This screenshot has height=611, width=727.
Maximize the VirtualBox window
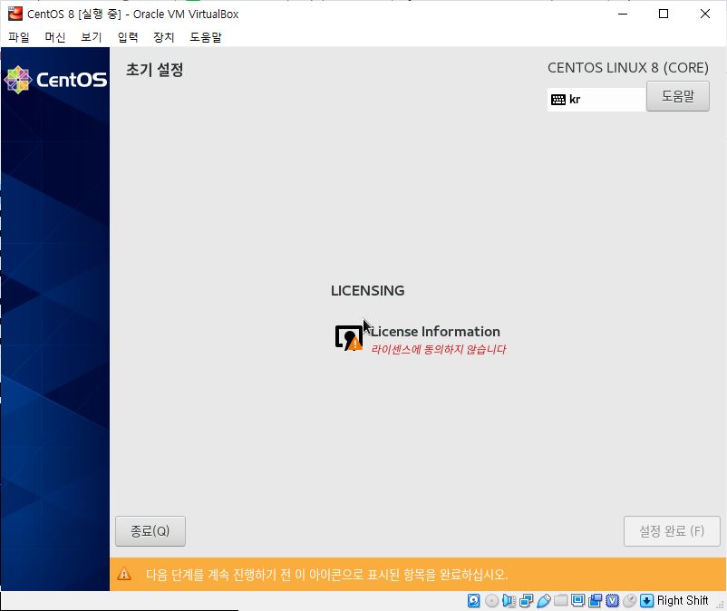point(664,14)
